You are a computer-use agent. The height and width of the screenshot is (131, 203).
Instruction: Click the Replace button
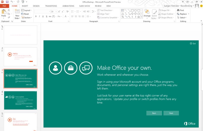[x=182, y=14]
